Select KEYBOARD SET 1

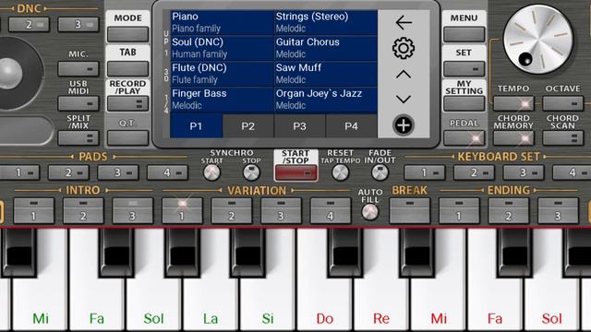(x=425, y=172)
